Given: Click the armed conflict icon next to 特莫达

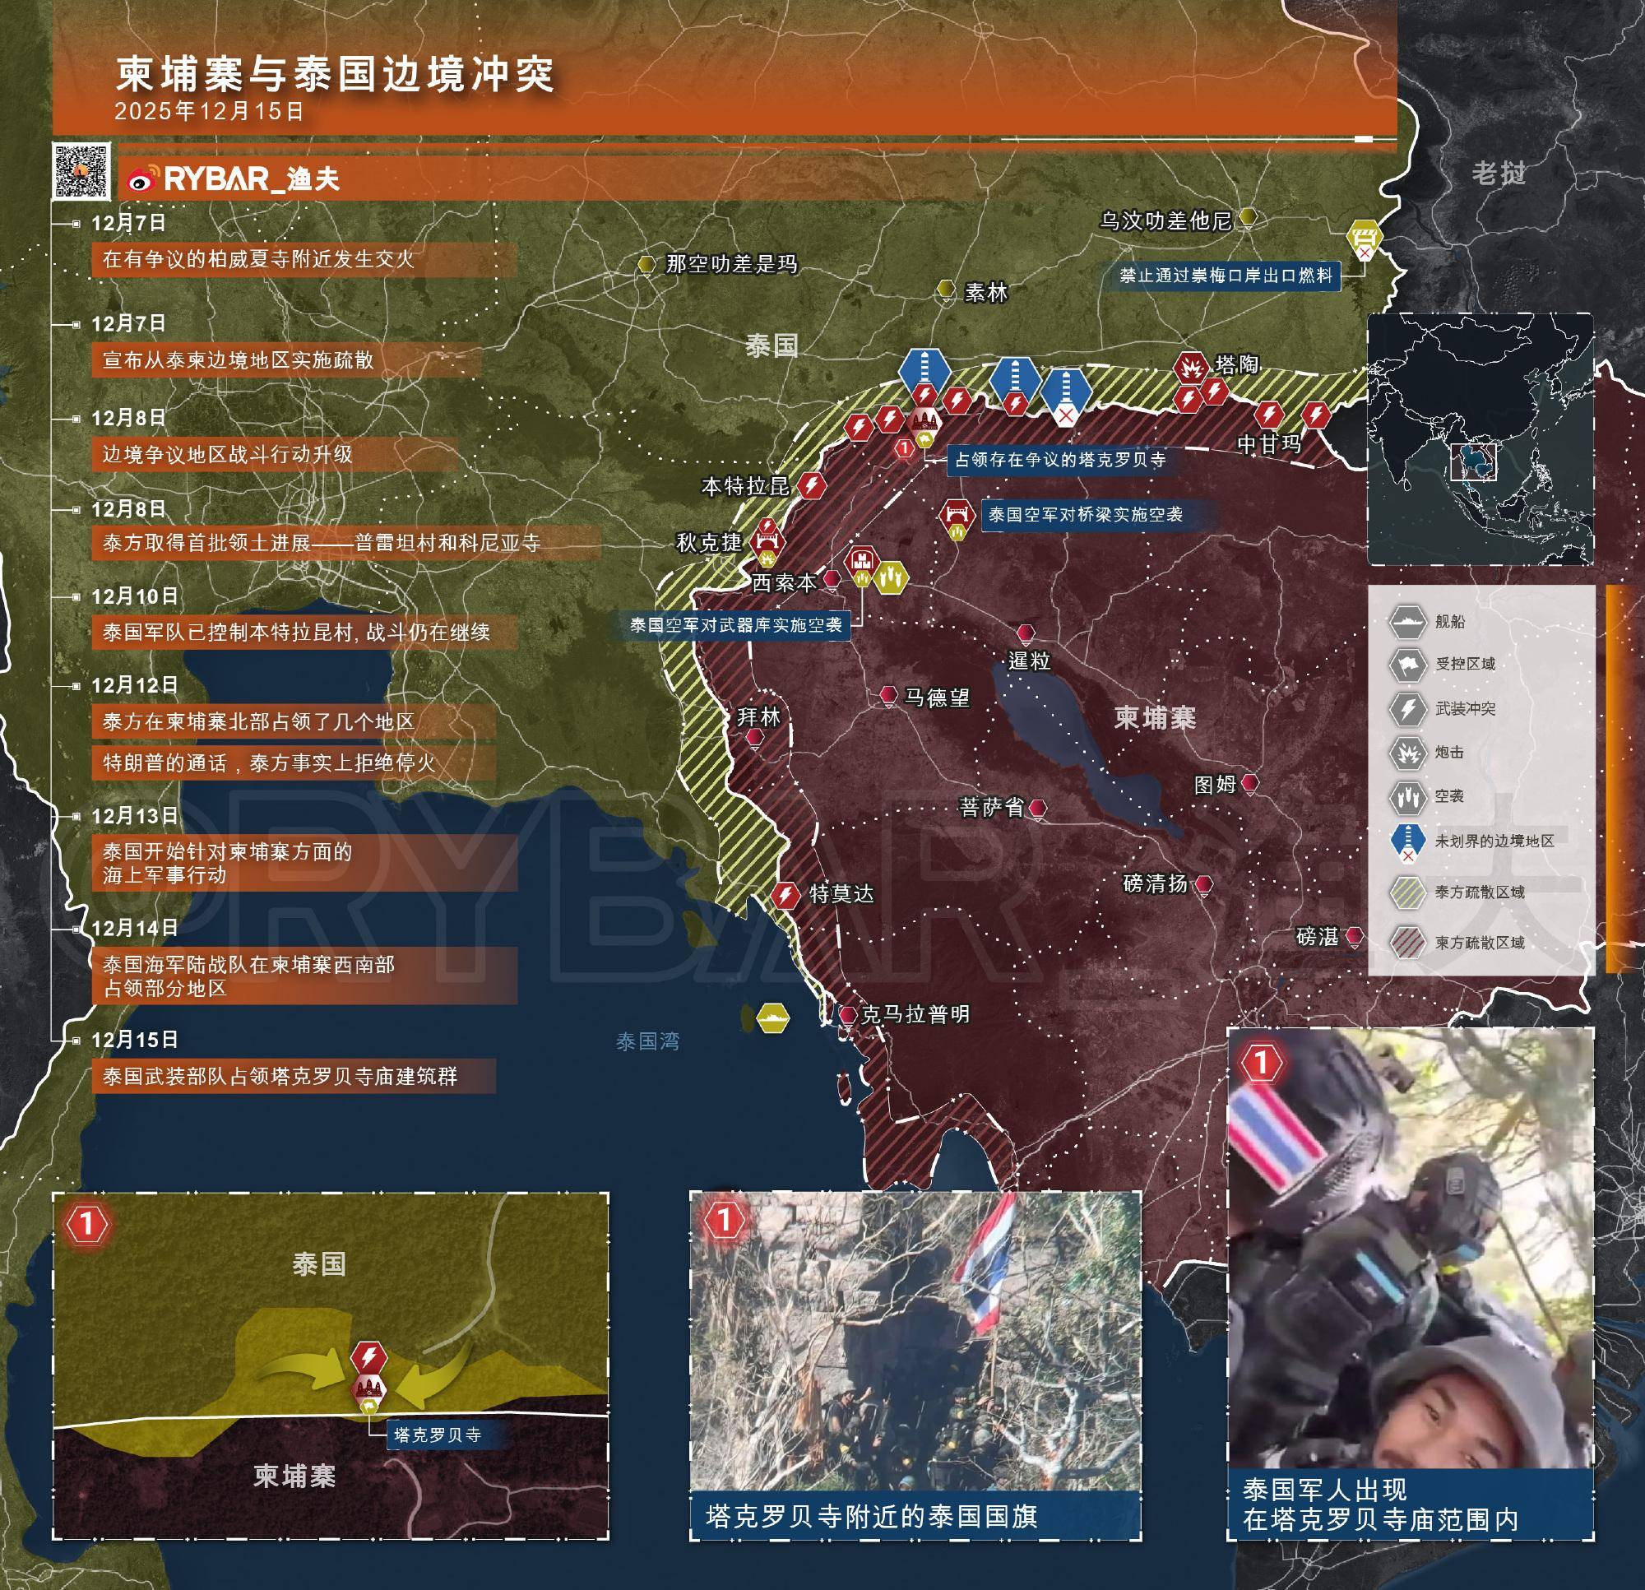Looking at the screenshot, I should click(785, 895).
